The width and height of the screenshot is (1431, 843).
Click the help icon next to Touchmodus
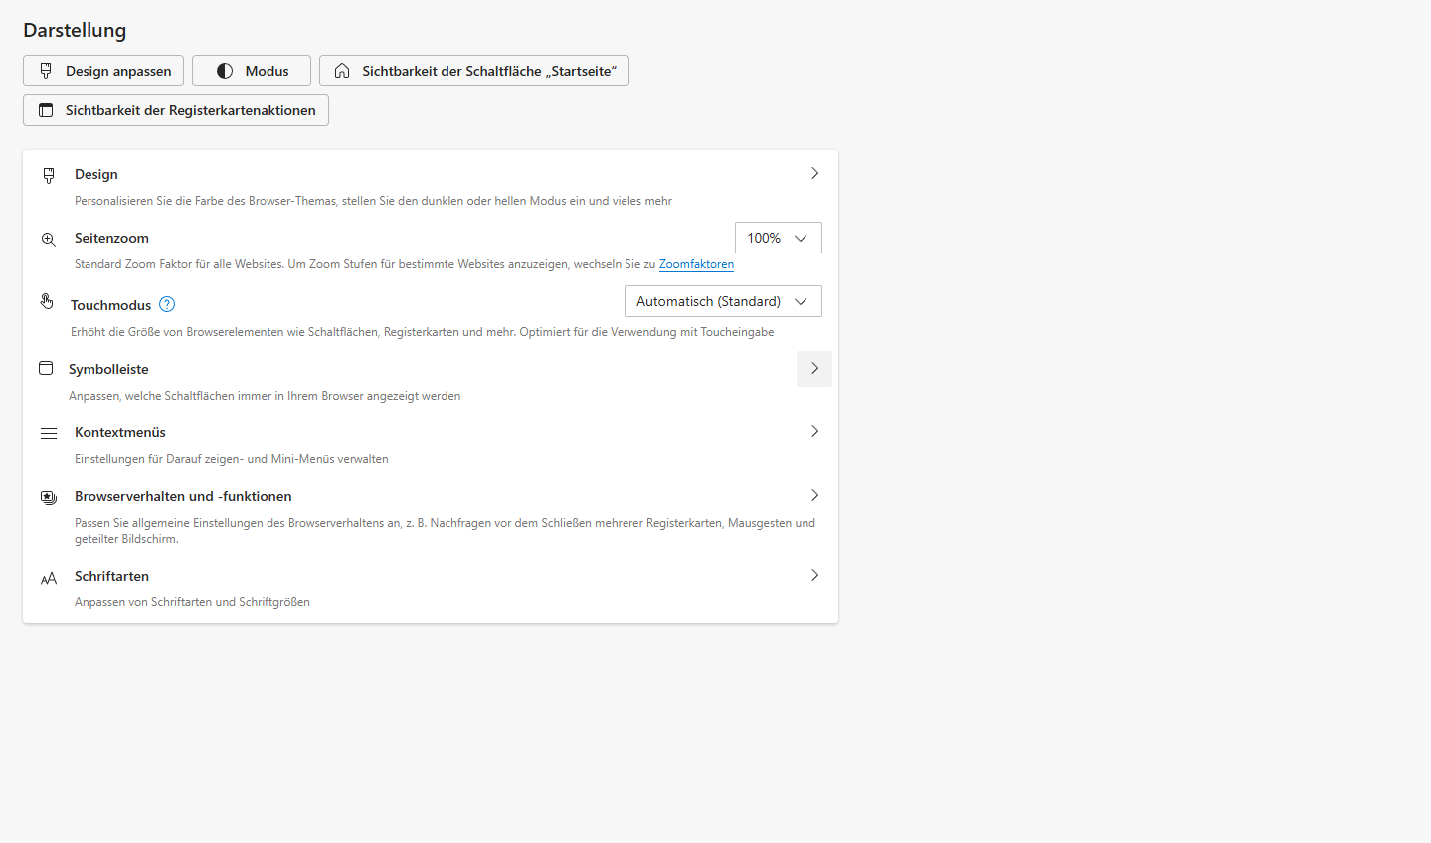(x=167, y=304)
